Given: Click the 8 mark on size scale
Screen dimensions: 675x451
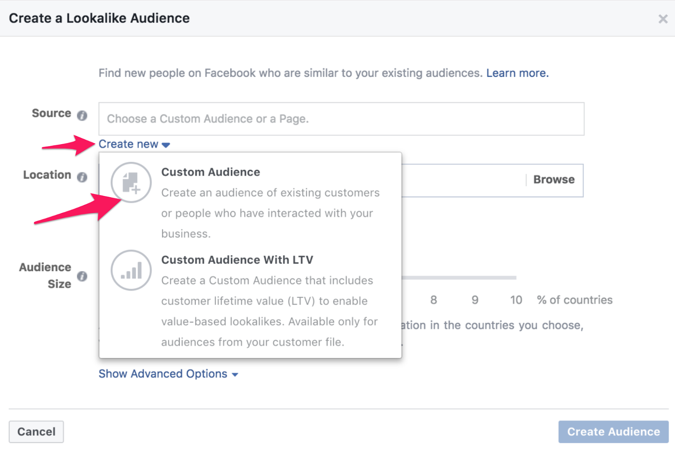Looking at the screenshot, I should (433, 300).
